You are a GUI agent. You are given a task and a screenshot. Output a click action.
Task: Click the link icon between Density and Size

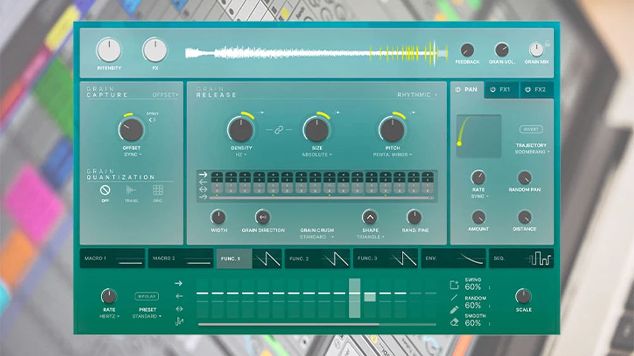tap(278, 130)
